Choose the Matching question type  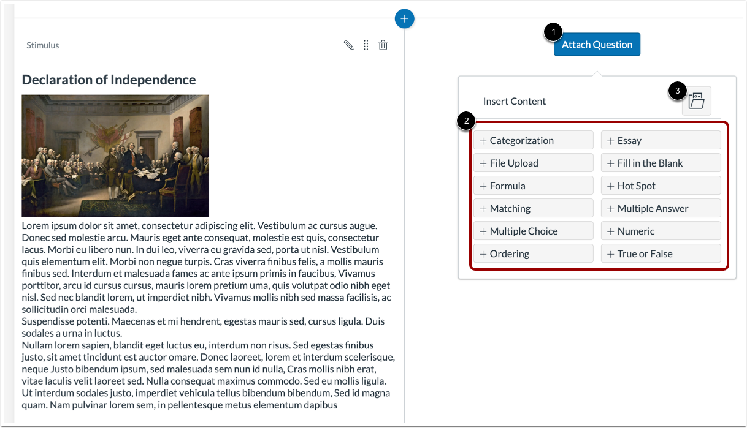[534, 208]
